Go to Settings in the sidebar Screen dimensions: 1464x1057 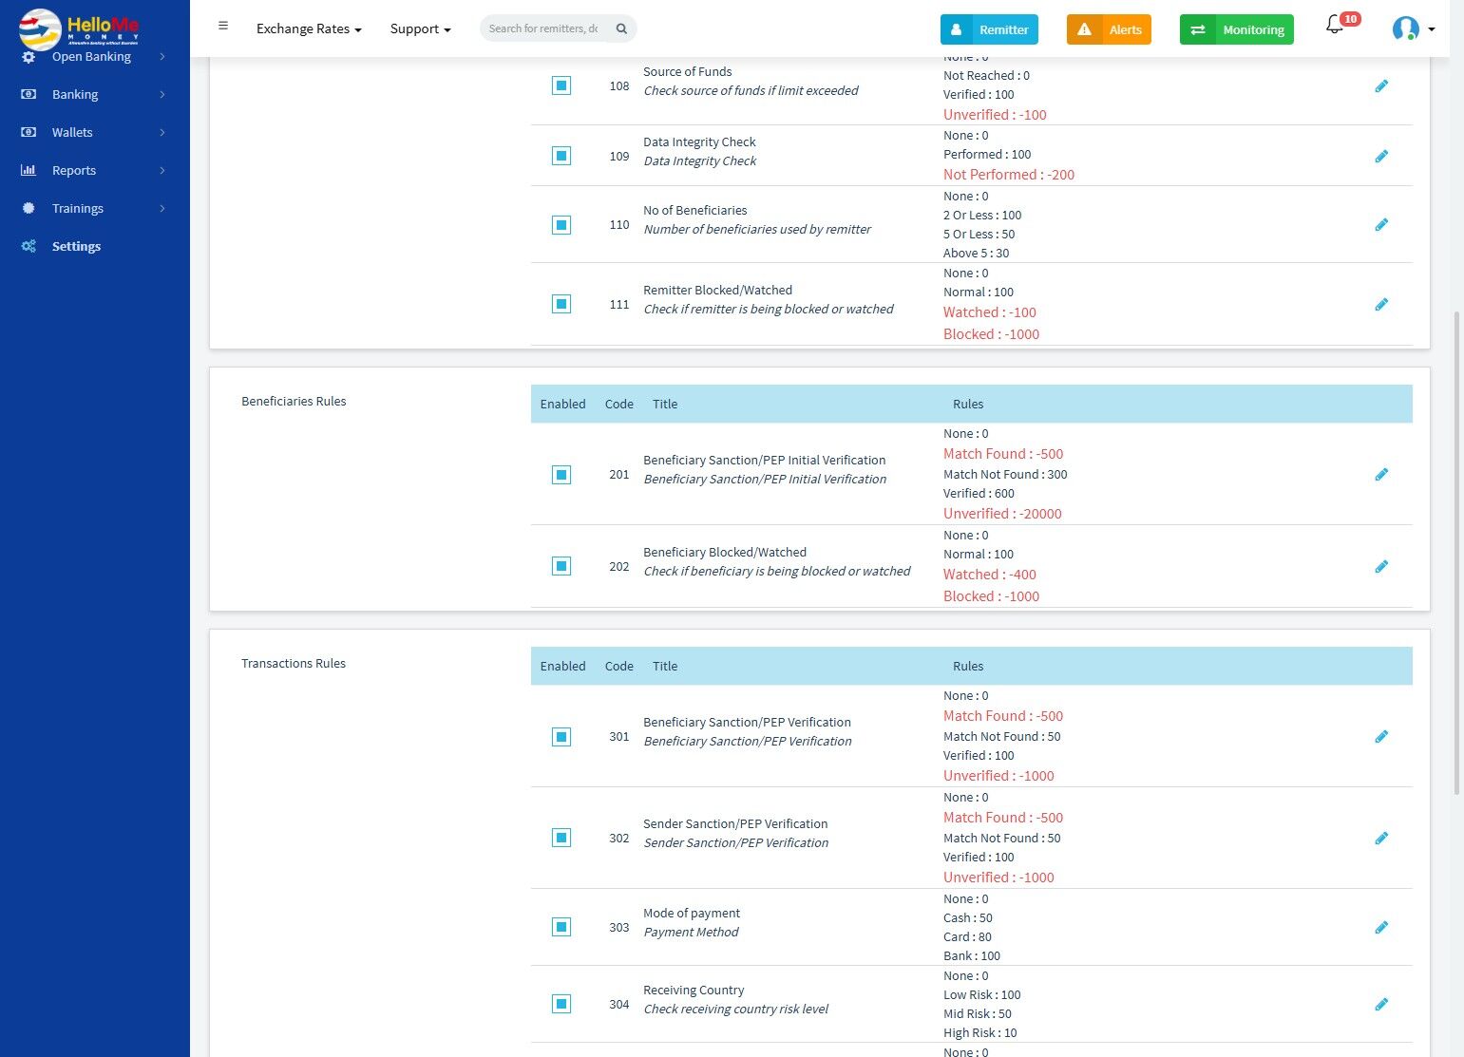pos(95,246)
